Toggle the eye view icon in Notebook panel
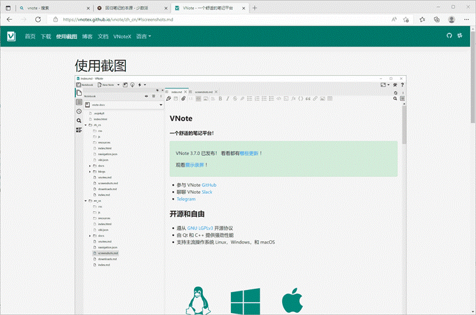This screenshot has width=476, height=315. [x=146, y=96]
